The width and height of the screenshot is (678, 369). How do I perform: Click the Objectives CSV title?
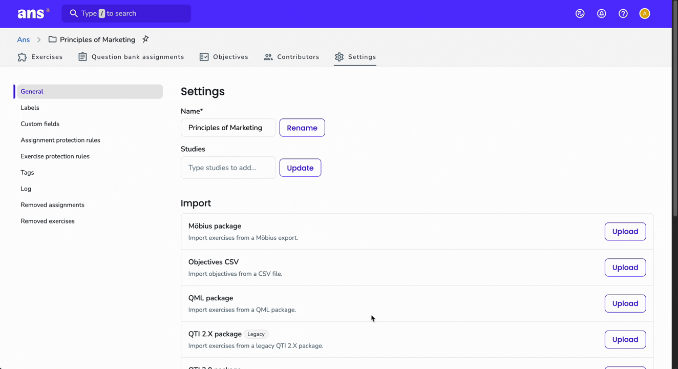[x=214, y=262]
